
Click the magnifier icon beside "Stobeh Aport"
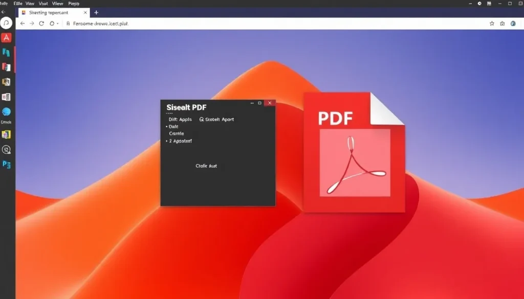pyautogui.click(x=202, y=119)
